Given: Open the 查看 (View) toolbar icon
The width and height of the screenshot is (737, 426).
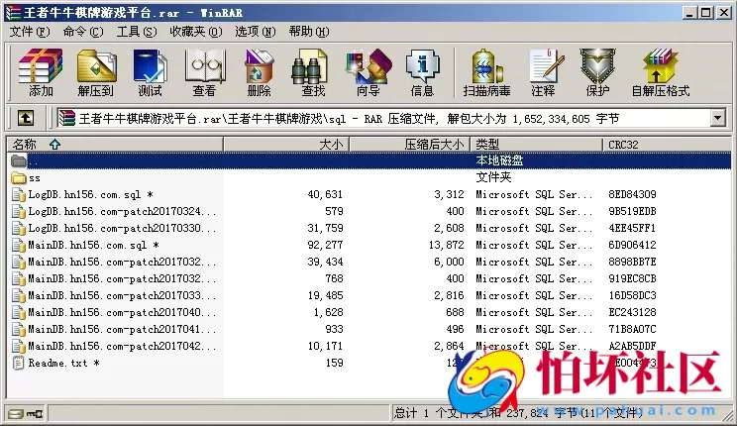Looking at the screenshot, I should [204, 71].
